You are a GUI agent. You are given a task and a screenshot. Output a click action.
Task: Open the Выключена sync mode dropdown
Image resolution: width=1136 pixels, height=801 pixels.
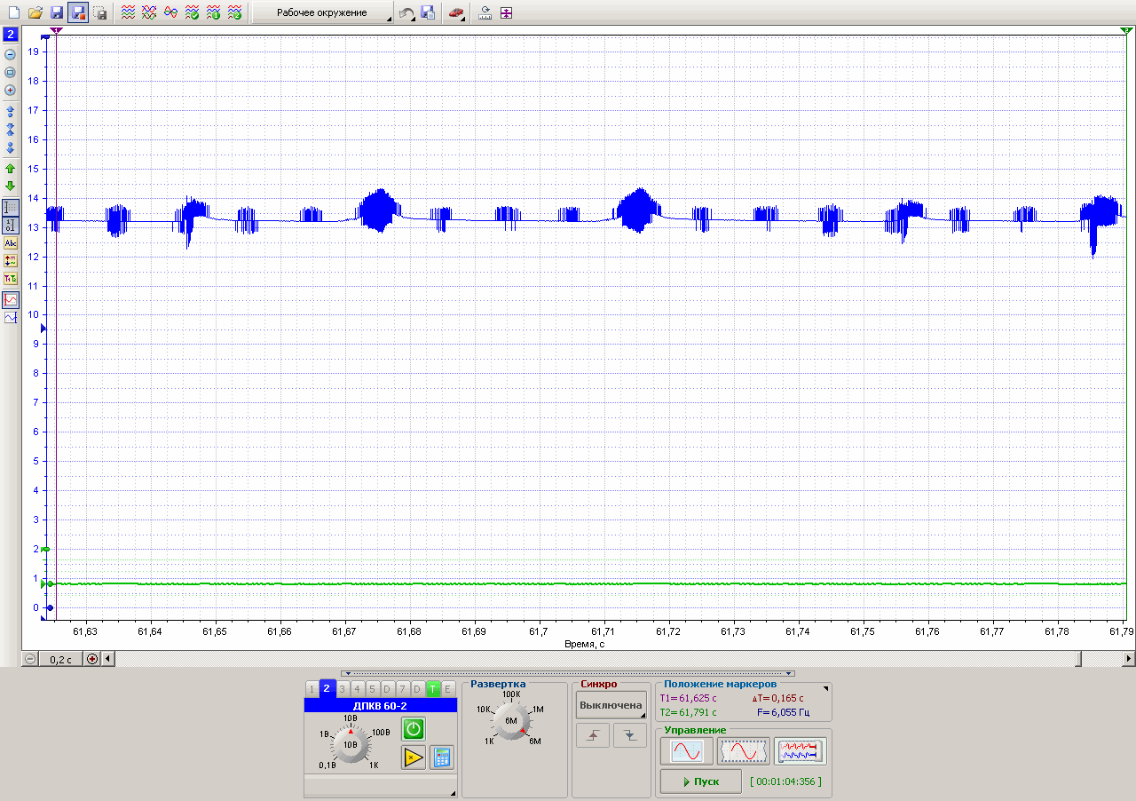(x=611, y=705)
